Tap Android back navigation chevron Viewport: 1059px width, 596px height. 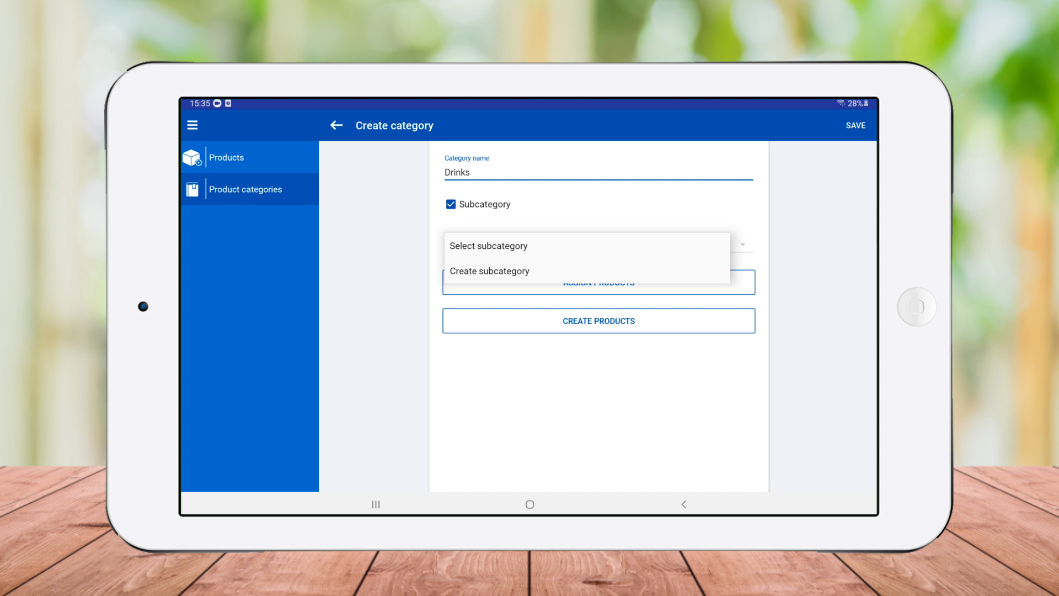(683, 504)
